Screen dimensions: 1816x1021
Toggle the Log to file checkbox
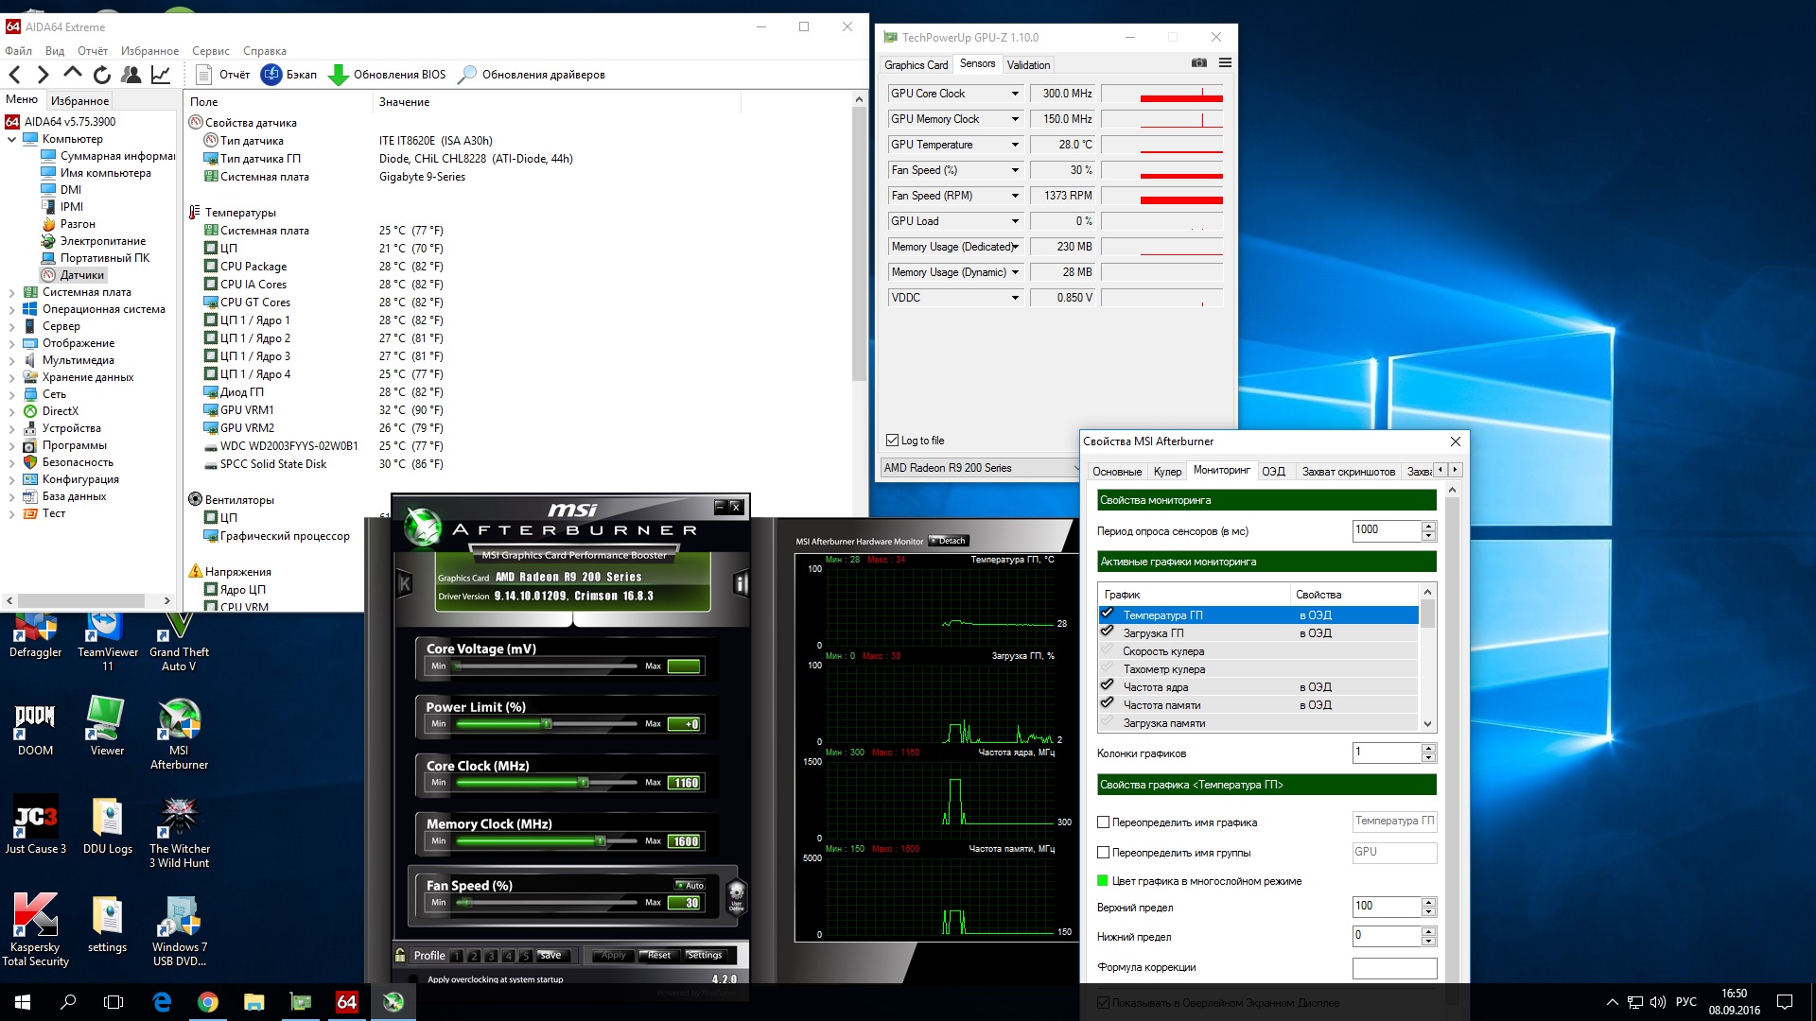(x=892, y=441)
